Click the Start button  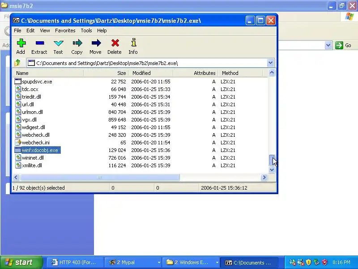(x=21, y=262)
